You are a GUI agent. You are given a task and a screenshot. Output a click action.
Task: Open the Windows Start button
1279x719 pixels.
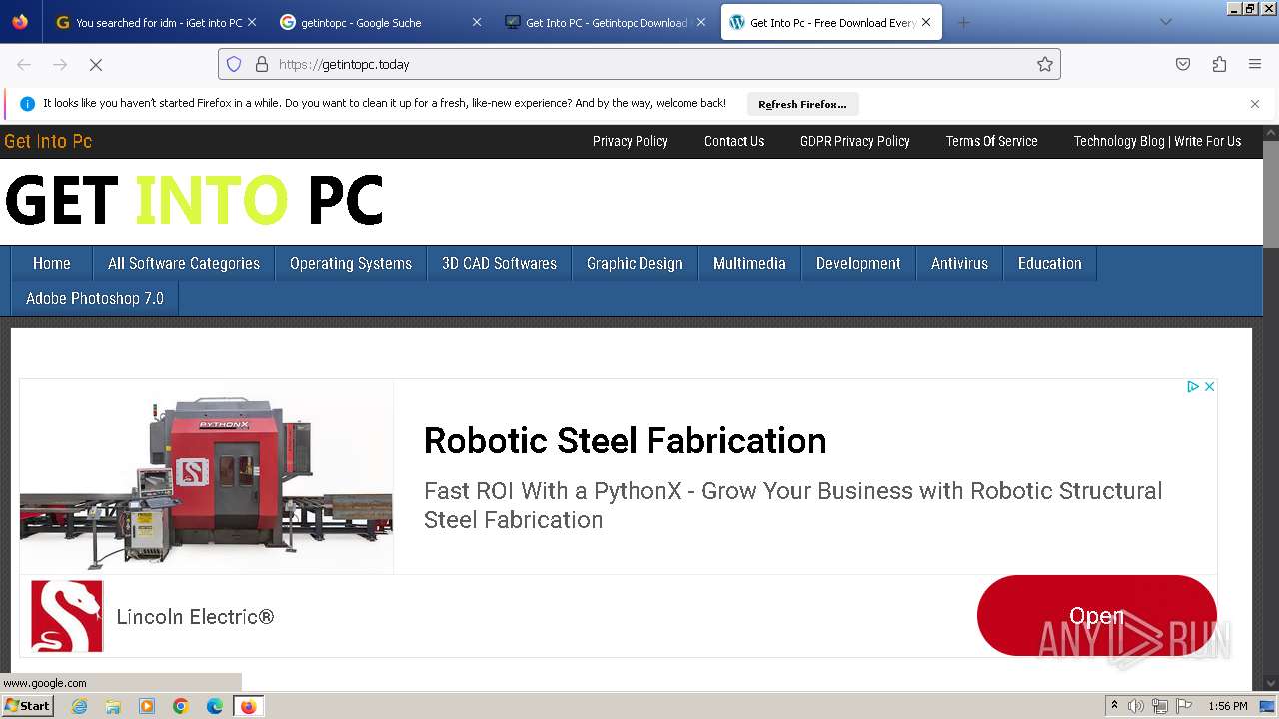27,706
